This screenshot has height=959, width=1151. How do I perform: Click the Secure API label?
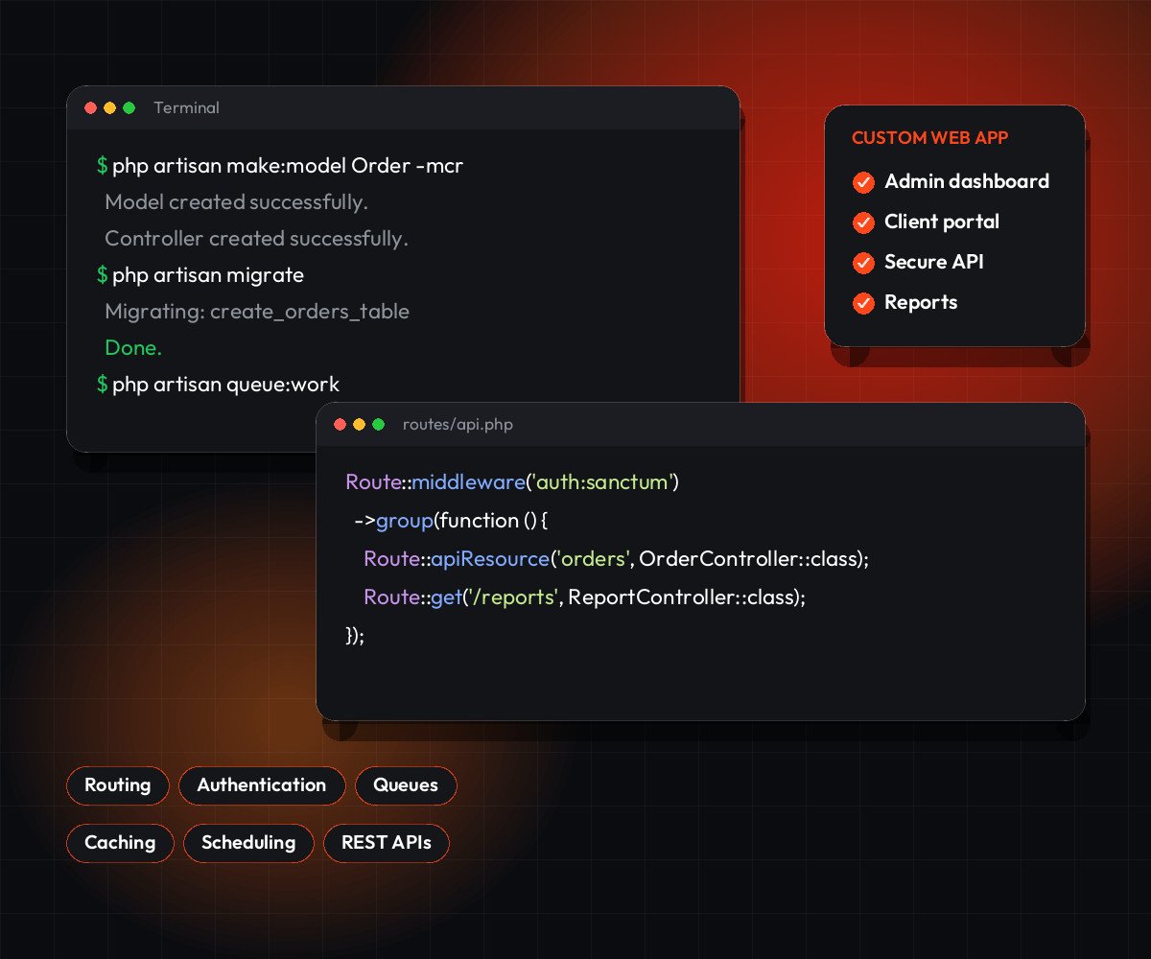click(934, 262)
